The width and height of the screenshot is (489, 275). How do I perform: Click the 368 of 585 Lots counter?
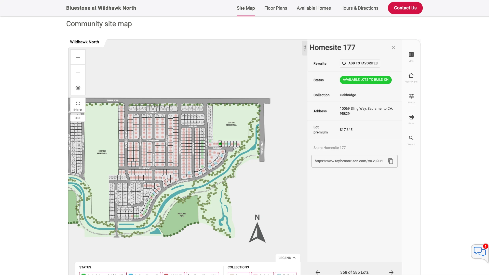pyautogui.click(x=354, y=272)
